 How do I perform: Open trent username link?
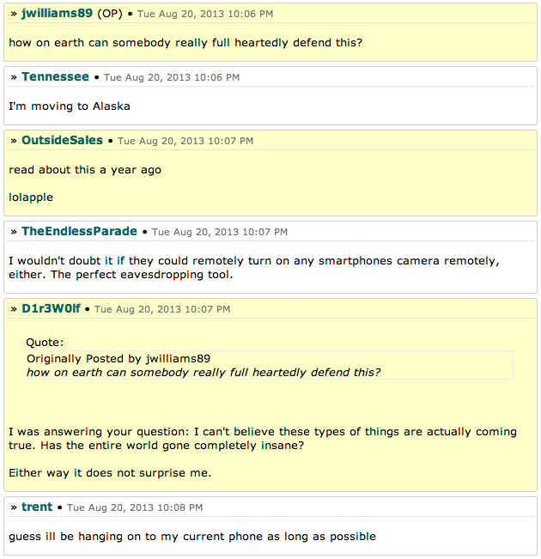pos(37,507)
